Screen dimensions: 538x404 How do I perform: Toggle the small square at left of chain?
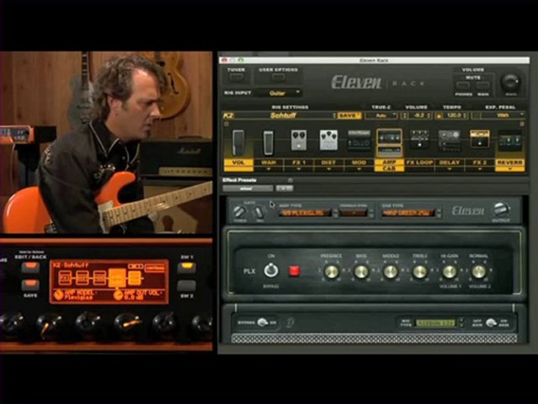point(226,124)
